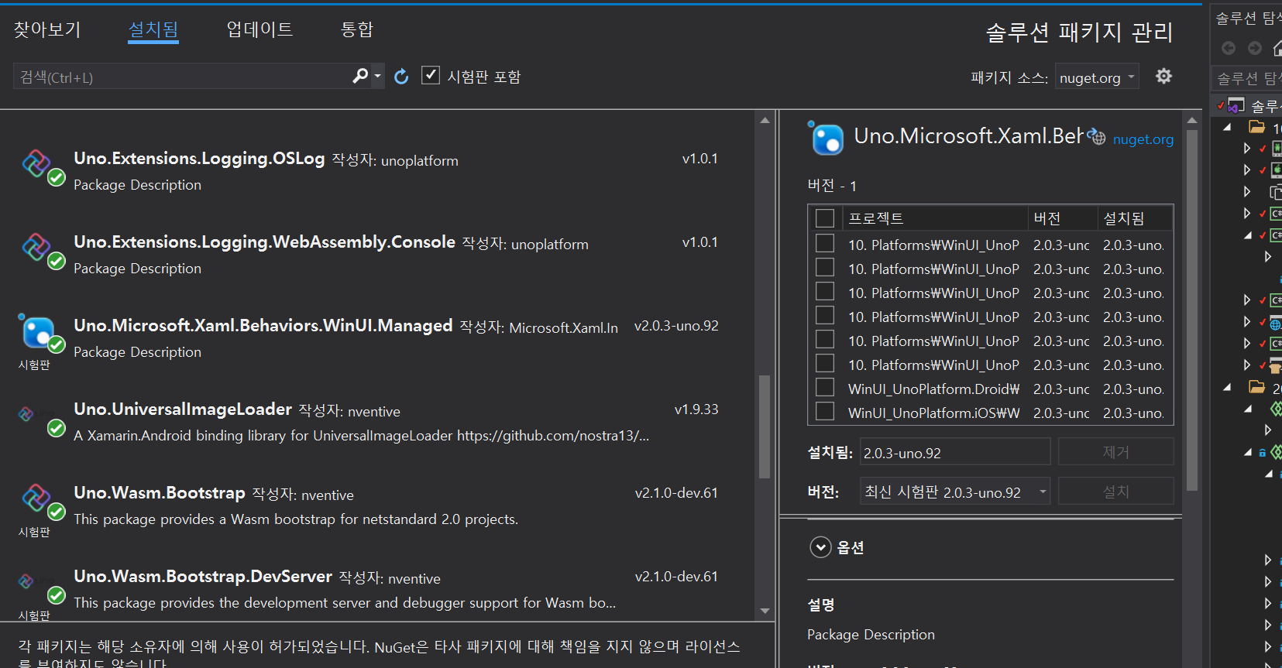Click the Uno.Extensions.Logging.OSLog package icon
Image resolution: width=1282 pixels, height=668 pixels.
(36, 163)
